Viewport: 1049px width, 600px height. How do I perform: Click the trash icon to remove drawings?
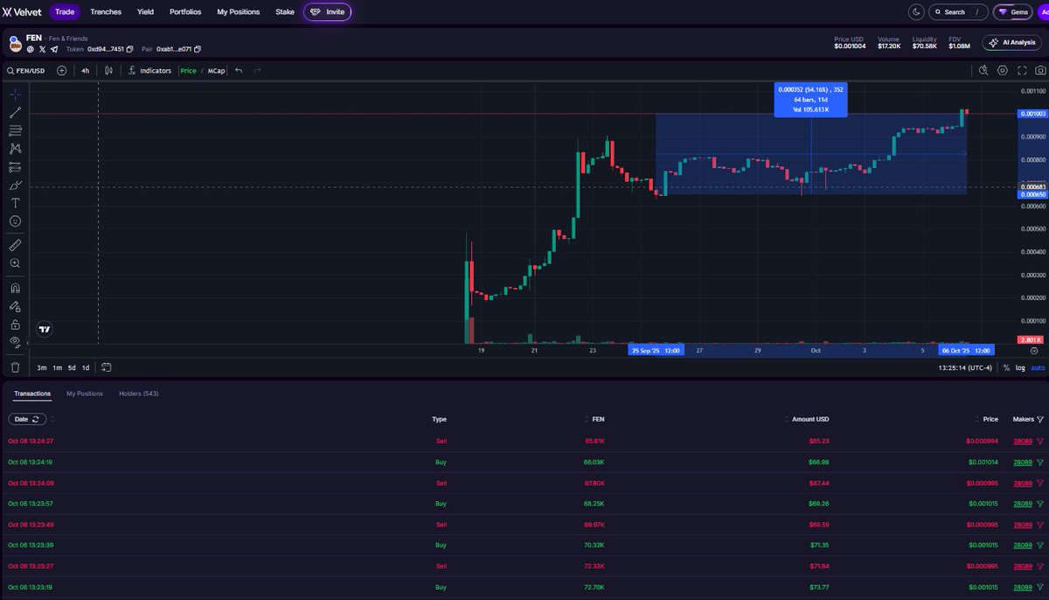click(x=15, y=367)
